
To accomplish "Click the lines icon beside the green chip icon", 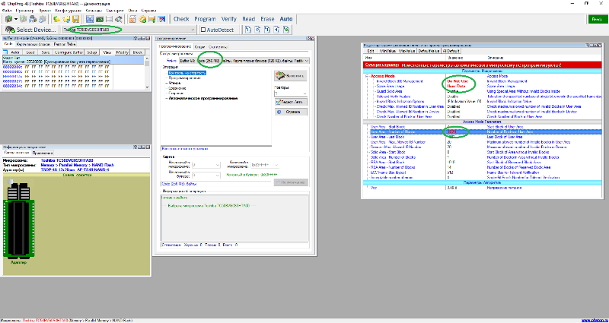I will tap(109, 19).
